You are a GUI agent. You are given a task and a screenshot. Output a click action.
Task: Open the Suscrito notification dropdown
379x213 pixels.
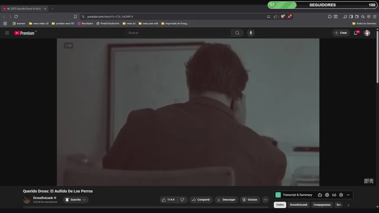tap(76, 200)
